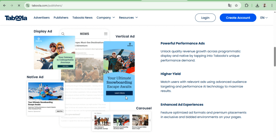Bookmark this page with the star icon
Viewport: 276px width, 137px height.
click(x=236, y=5)
